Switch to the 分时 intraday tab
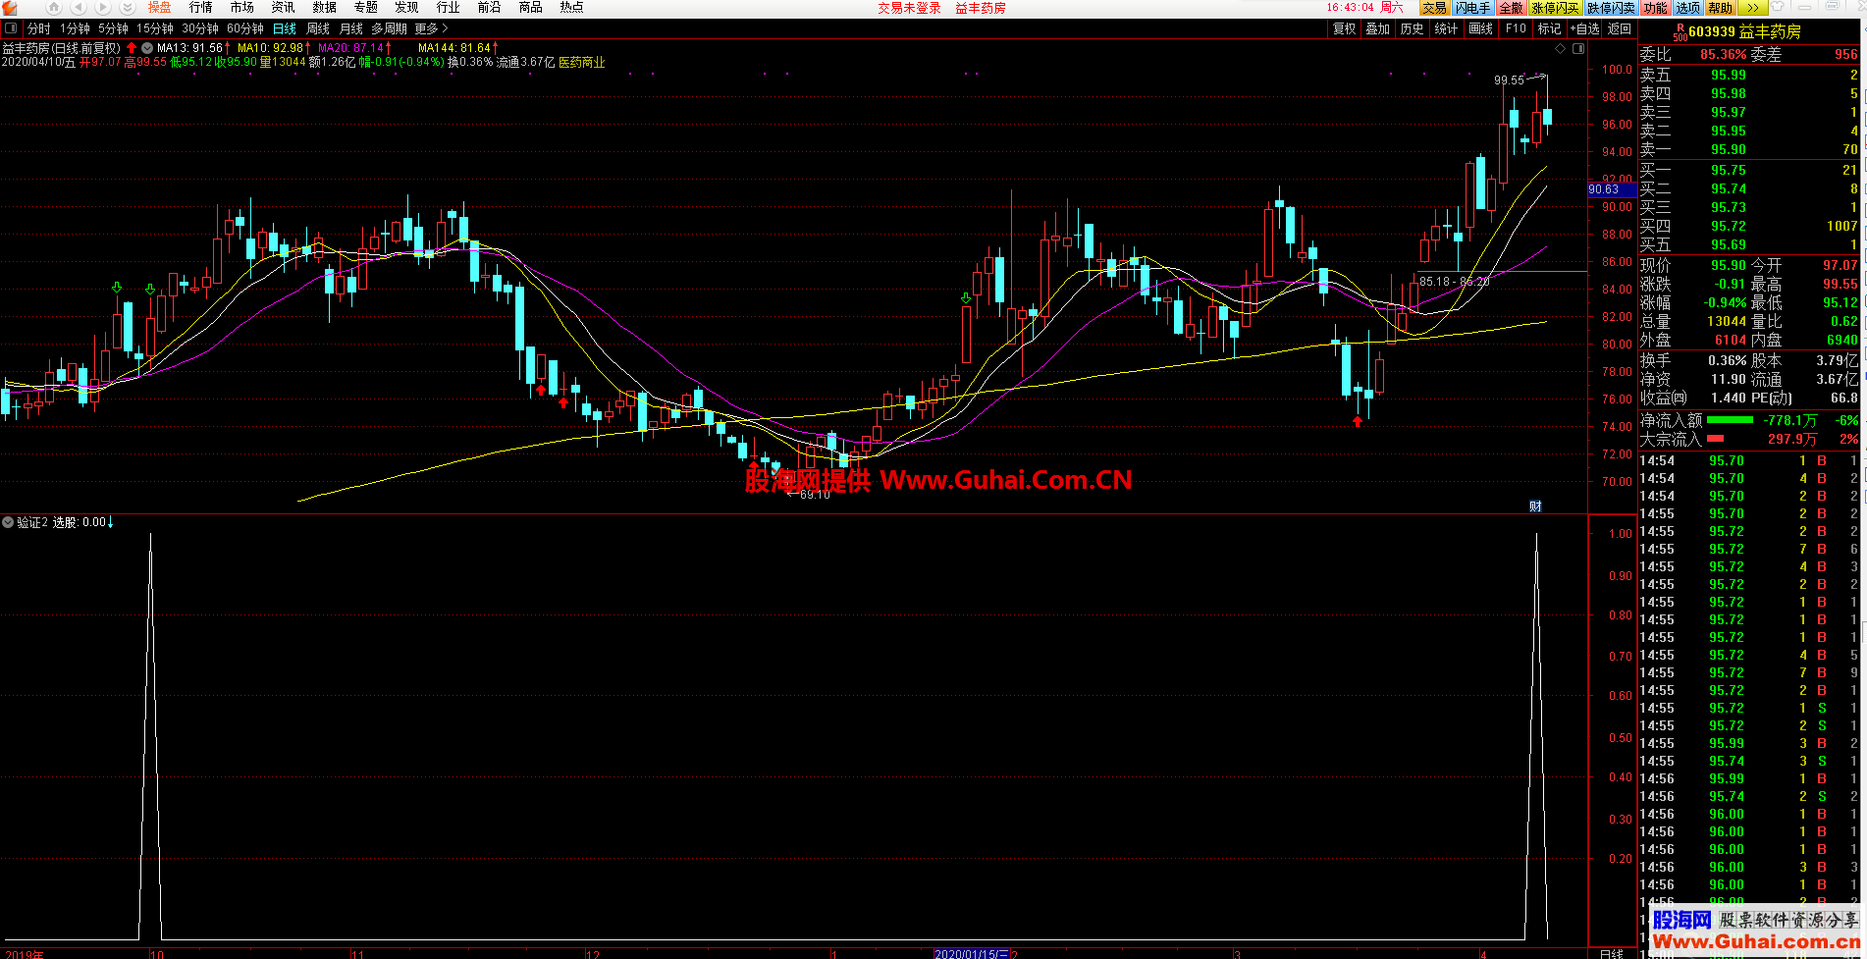The height and width of the screenshot is (959, 1867). pos(38,28)
